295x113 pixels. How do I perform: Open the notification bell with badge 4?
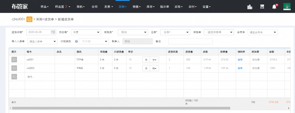point(275,7)
